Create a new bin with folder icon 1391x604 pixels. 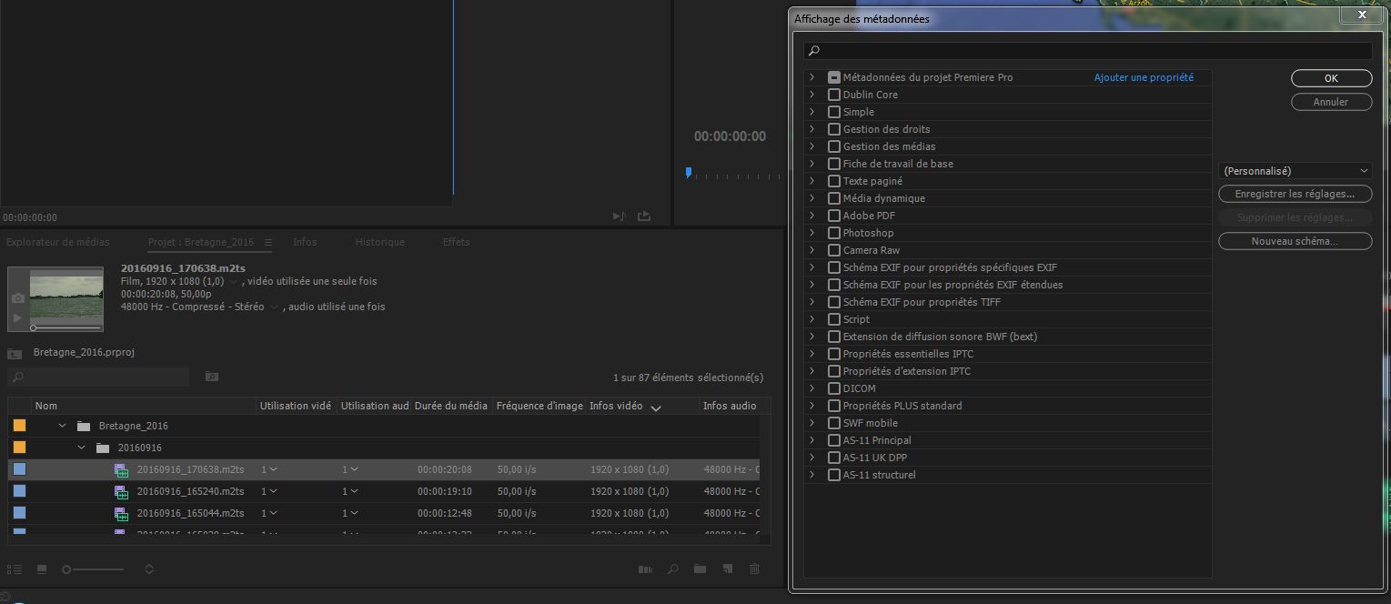700,569
